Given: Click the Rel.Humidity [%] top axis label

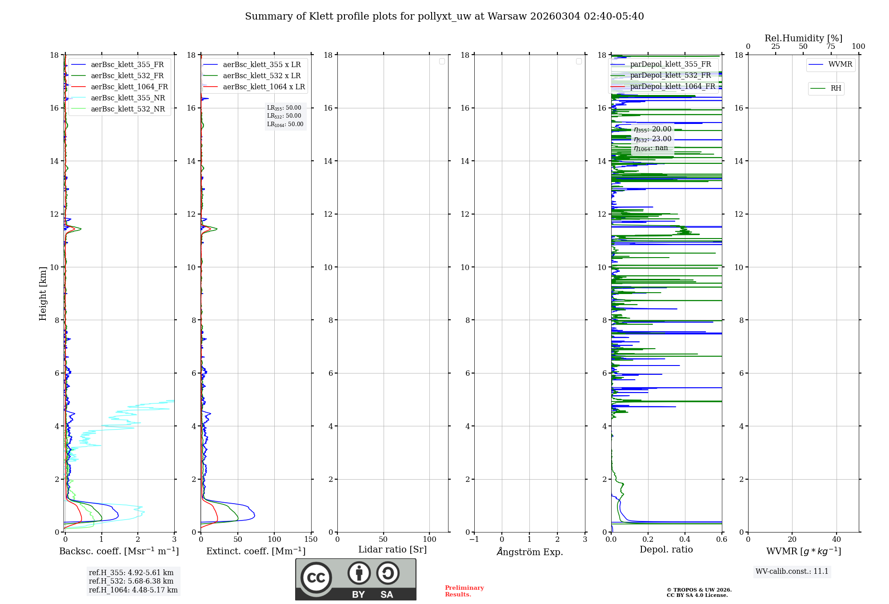Looking at the screenshot, I should [x=803, y=38].
